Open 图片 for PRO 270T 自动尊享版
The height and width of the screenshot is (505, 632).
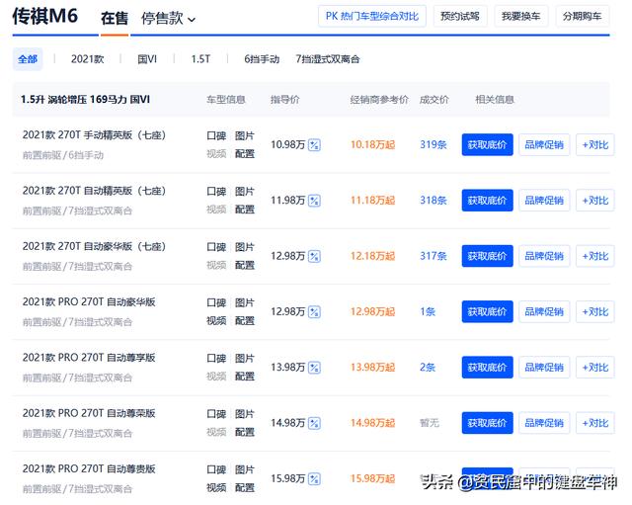pyautogui.click(x=245, y=359)
